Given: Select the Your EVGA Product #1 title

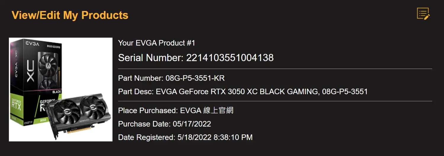Looking at the screenshot, I should click(x=157, y=43).
